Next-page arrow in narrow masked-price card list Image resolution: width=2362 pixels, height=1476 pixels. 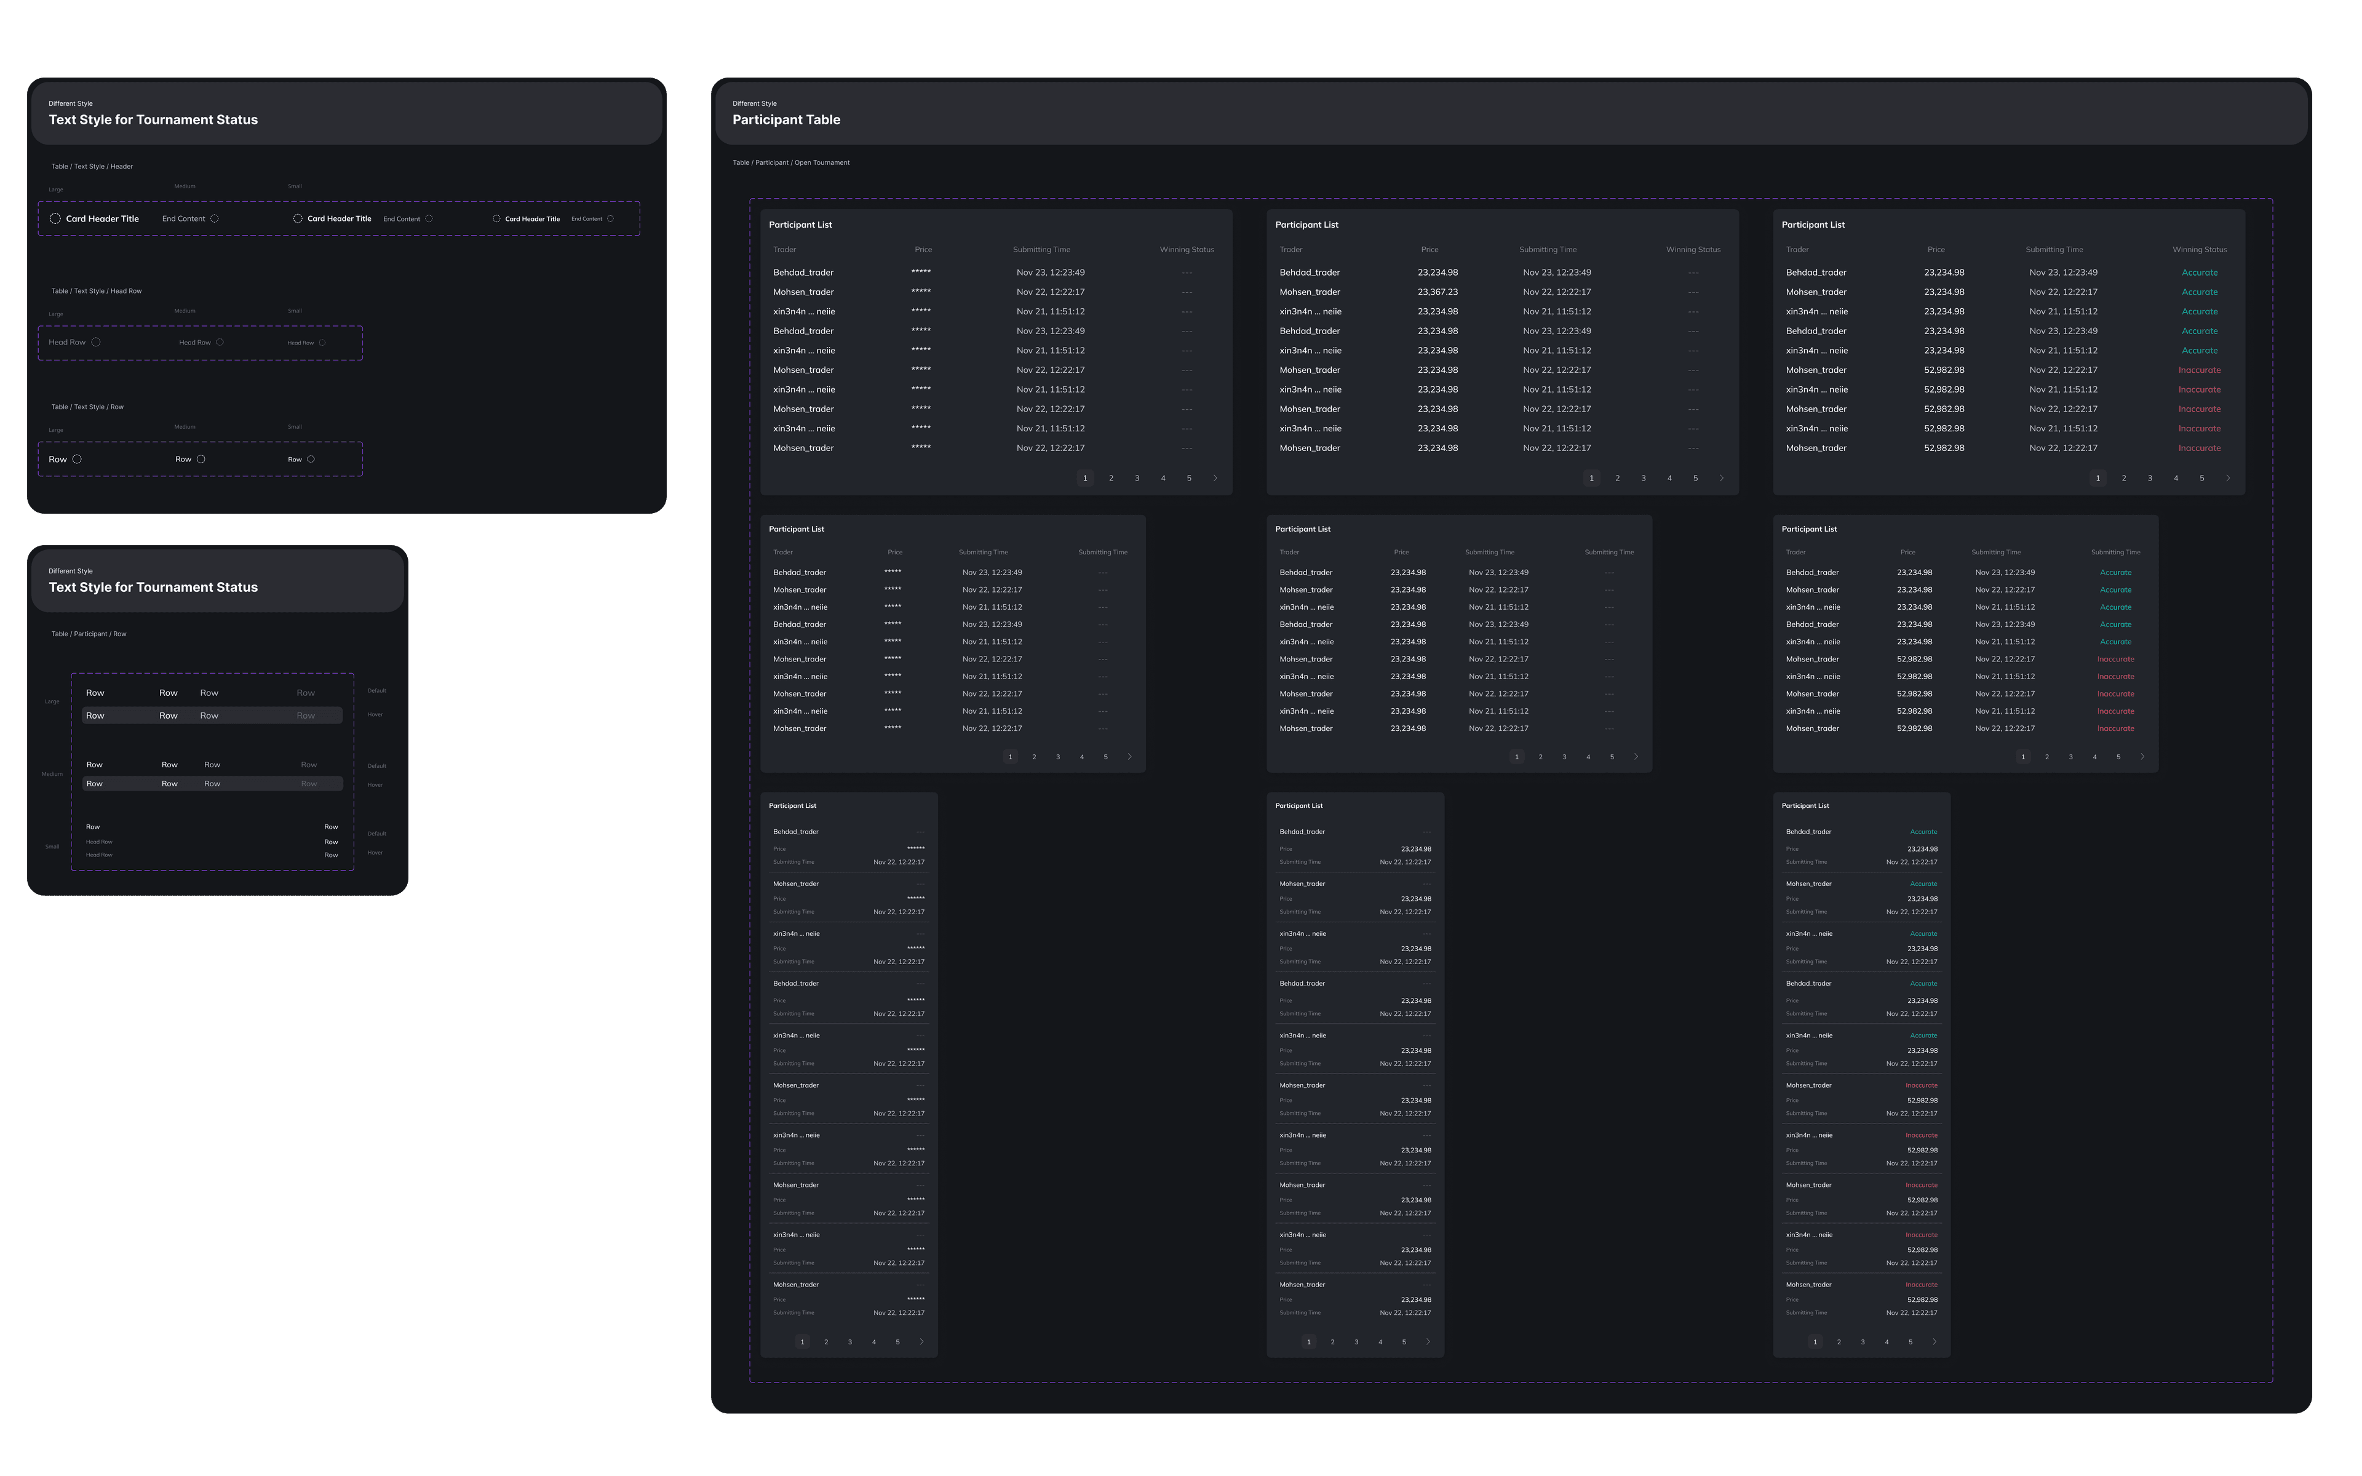(x=921, y=1341)
